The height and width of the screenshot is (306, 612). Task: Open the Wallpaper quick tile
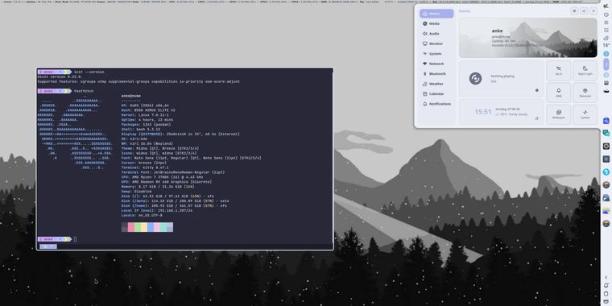(559, 114)
